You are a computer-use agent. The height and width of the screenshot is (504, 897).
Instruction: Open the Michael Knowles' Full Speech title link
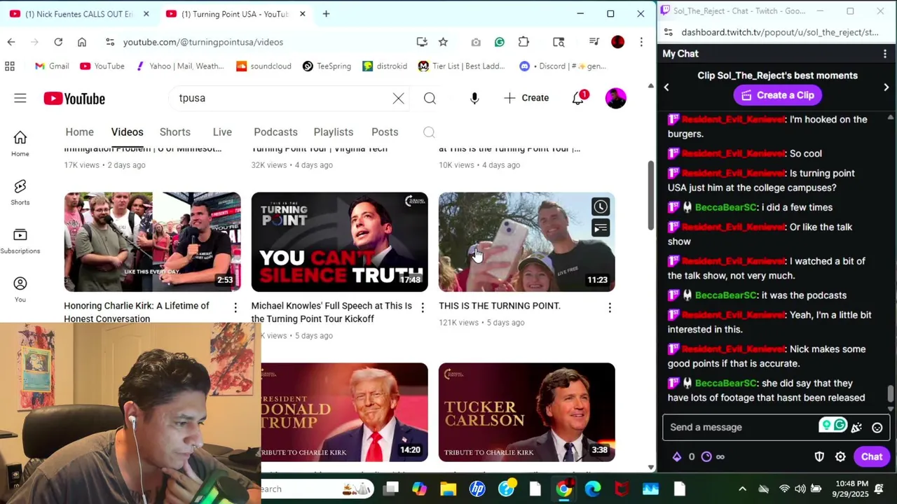[x=331, y=312]
